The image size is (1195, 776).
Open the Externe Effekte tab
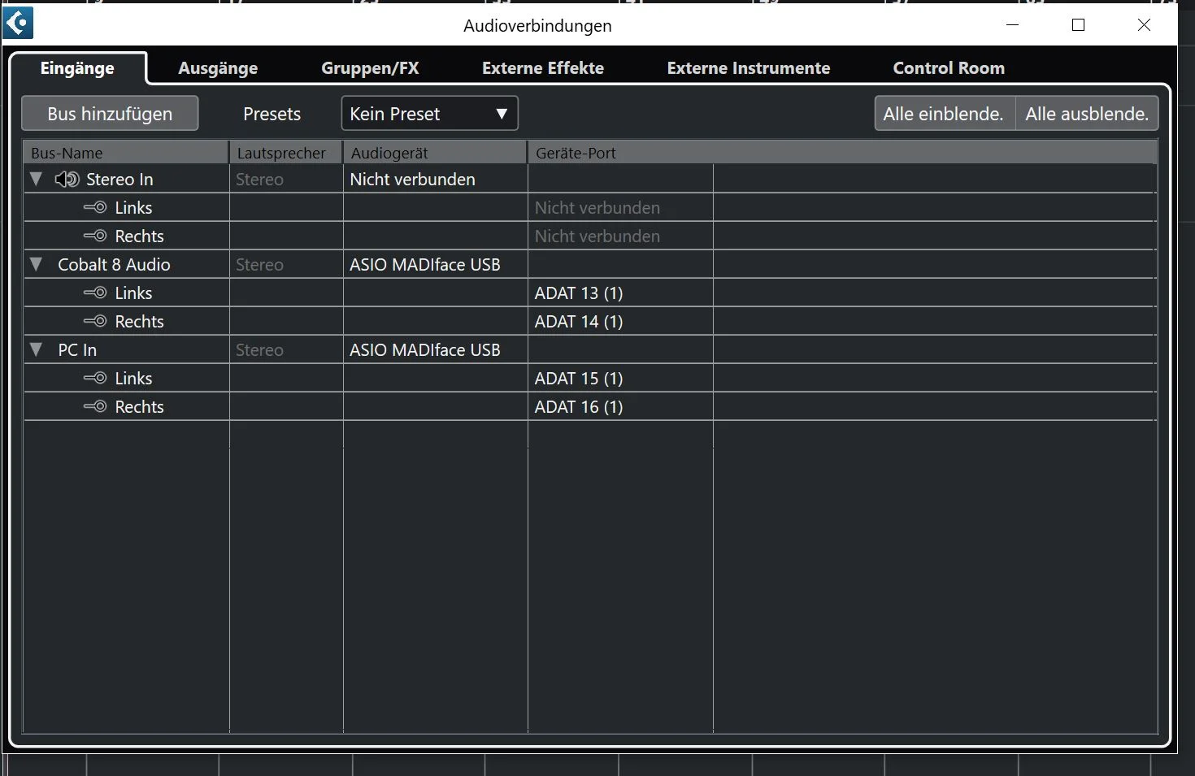543,68
